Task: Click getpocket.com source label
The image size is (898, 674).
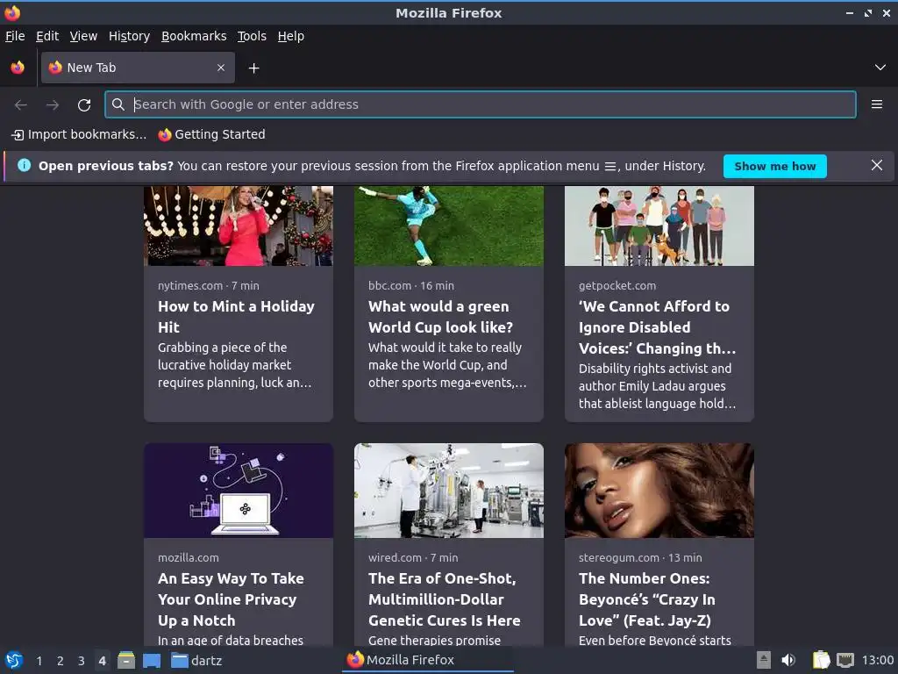Action: 617,285
